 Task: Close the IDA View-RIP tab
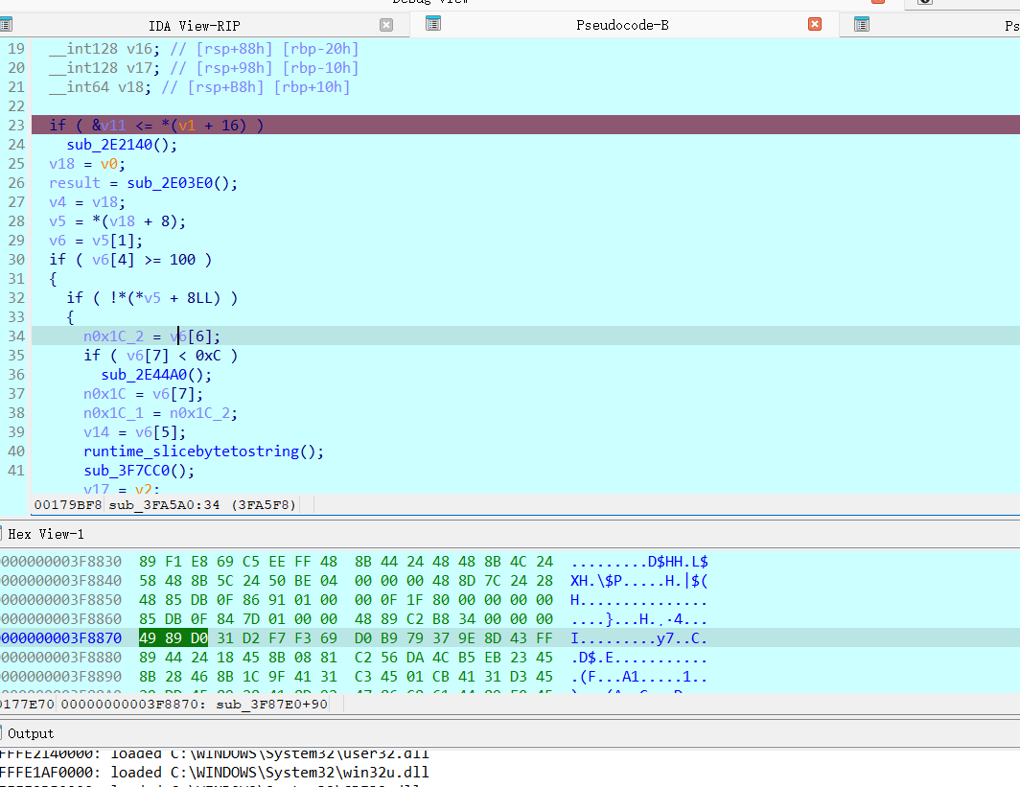coord(385,25)
